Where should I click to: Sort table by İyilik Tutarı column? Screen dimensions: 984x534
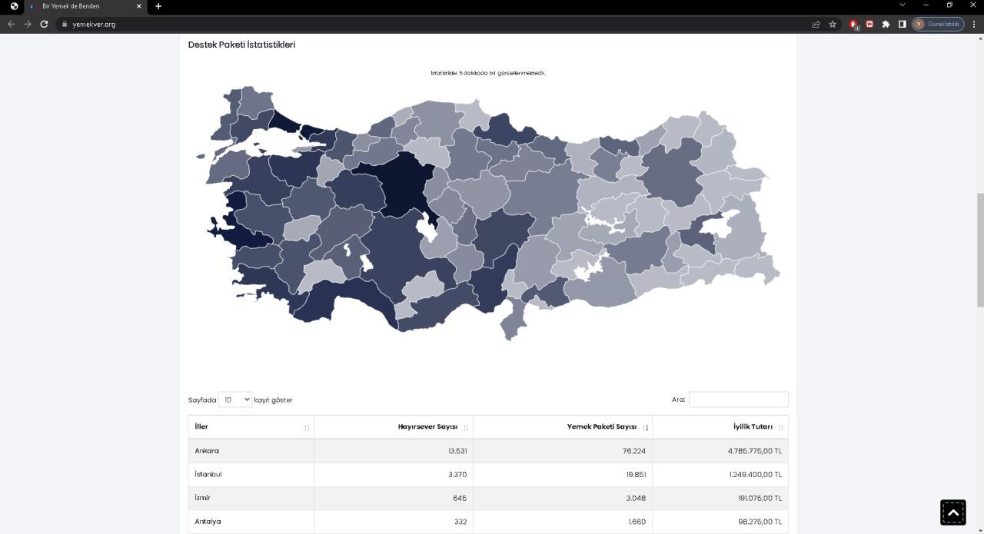(720, 427)
